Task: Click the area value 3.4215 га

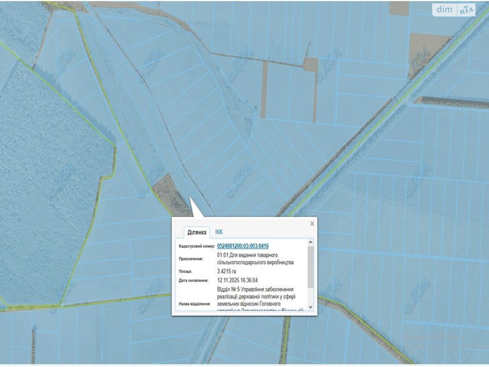Action: point(226,271)
